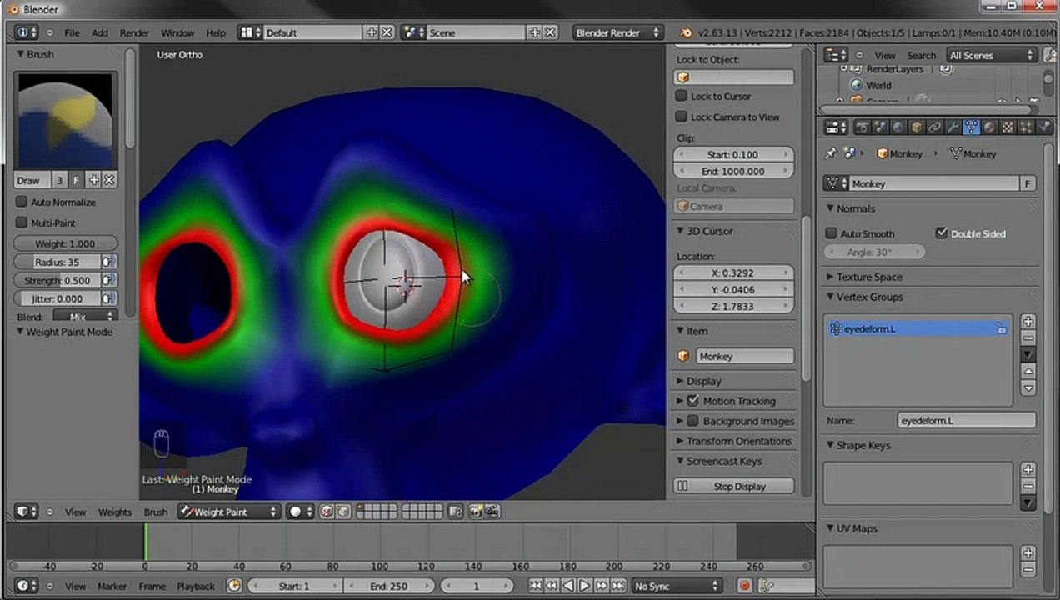Toggle the Double Sided checkbox
Image resolution: width=1060 pixels, height=600 pixels.
(942, 233)
